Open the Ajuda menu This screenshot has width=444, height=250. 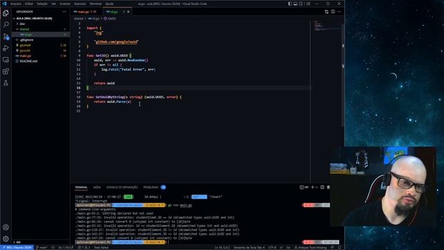[x=110, y=3]
